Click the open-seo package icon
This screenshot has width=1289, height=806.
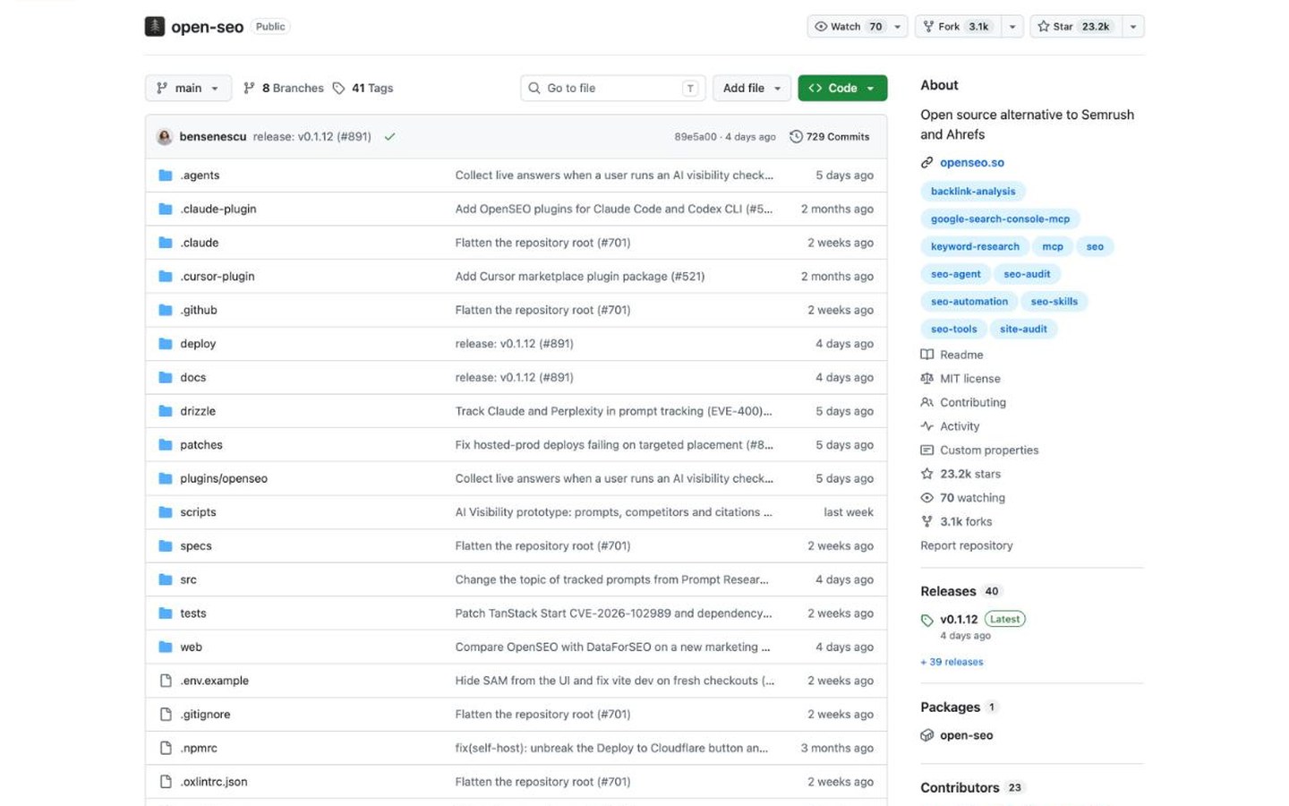[926, 735]
